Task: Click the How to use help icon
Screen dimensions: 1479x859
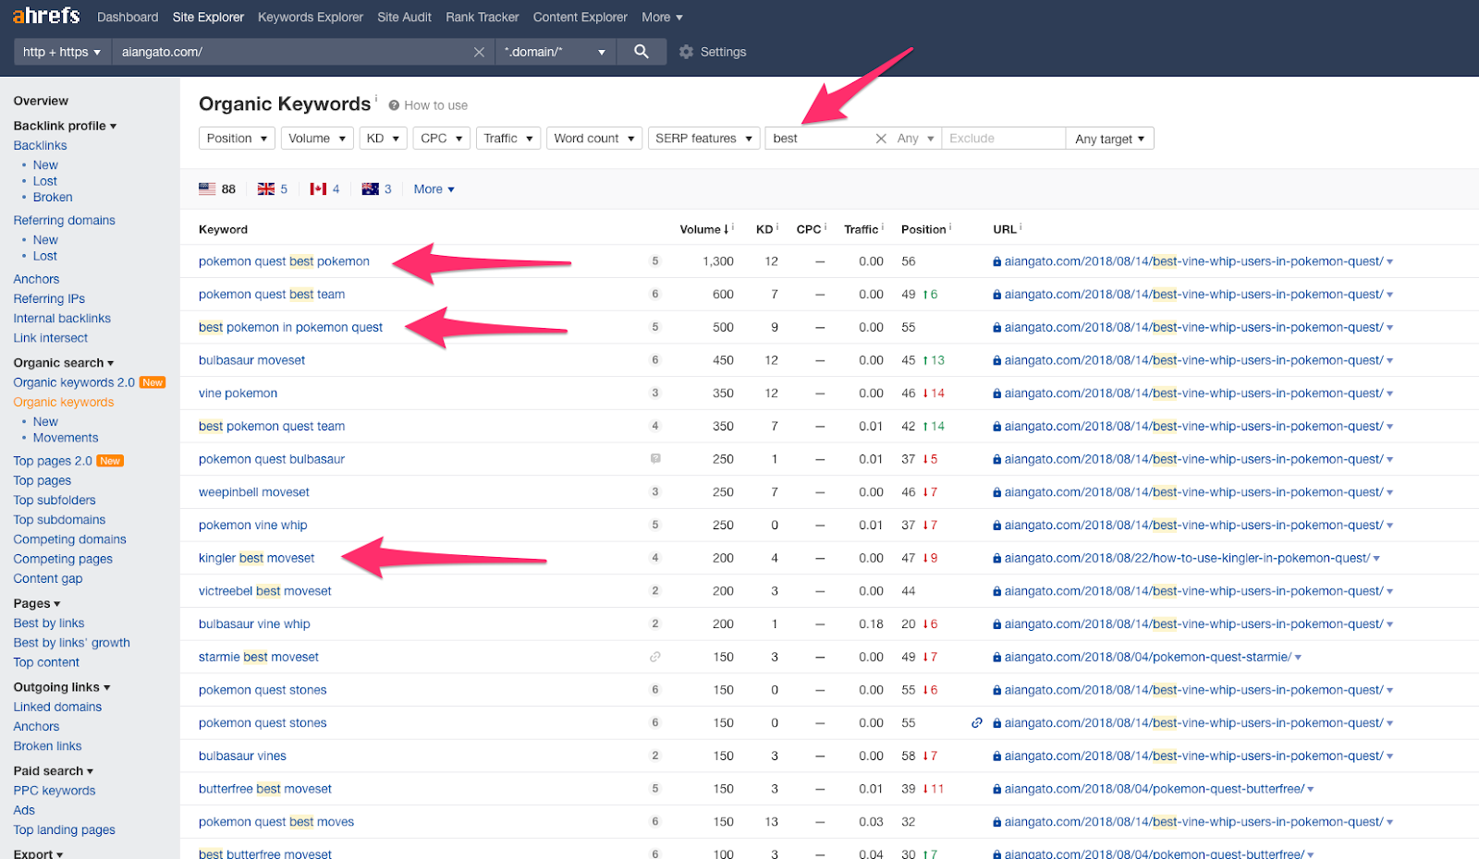Action: tap(394, 105)
